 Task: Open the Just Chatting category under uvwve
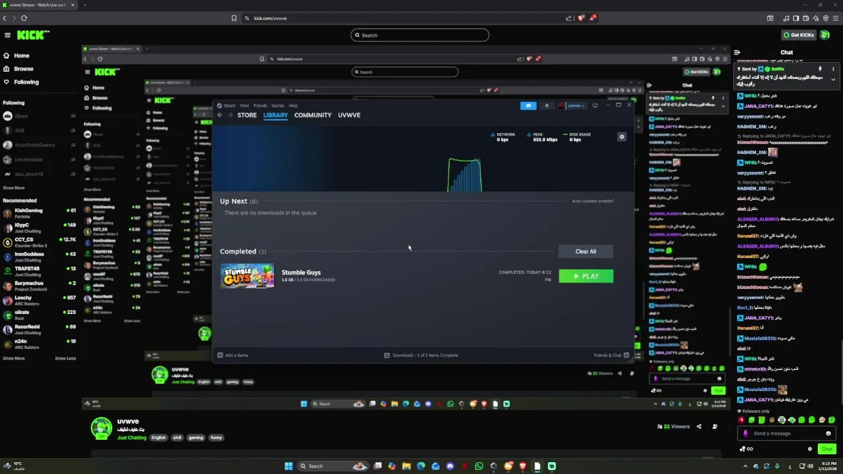pos(132,437)
